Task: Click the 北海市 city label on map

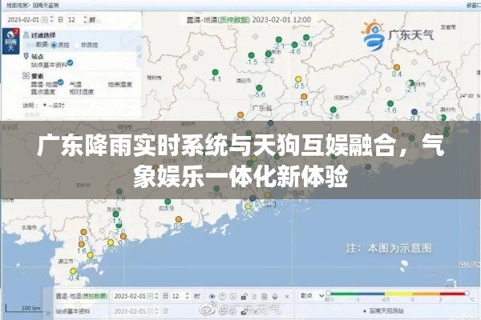Action: (x=29, y=227)
